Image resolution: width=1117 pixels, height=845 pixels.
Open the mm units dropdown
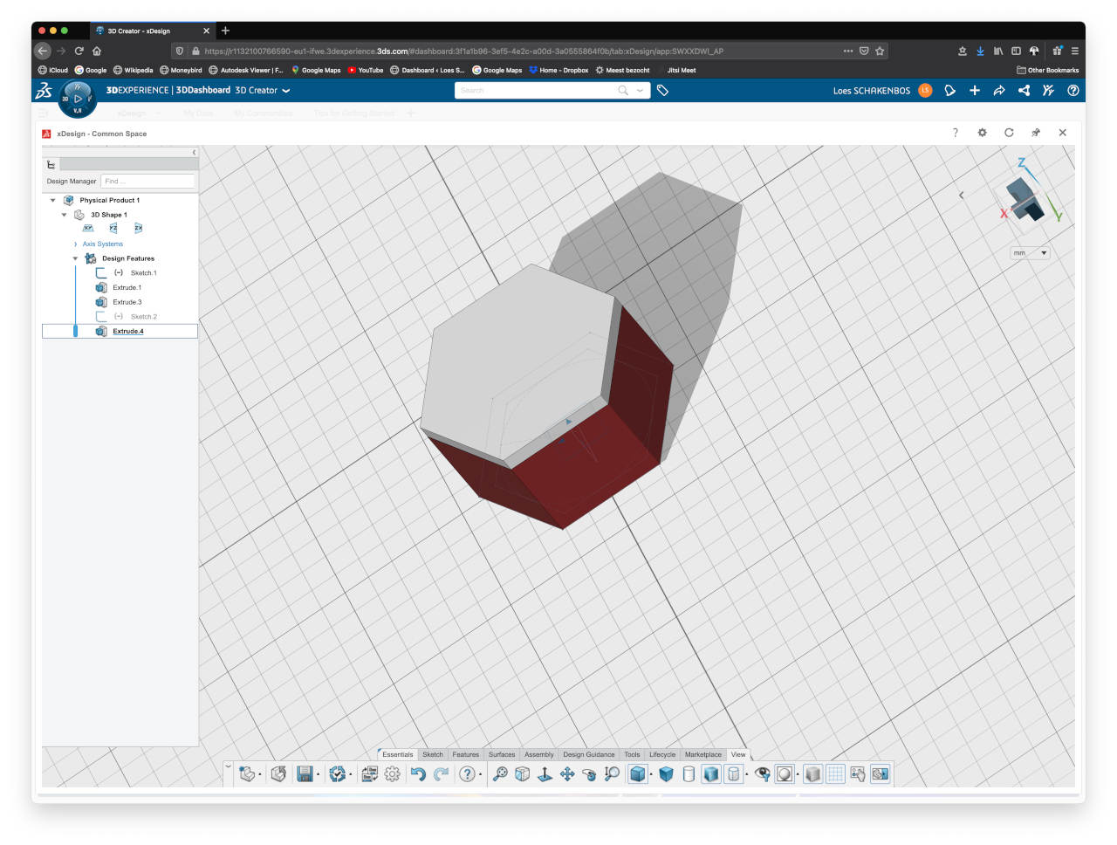point(1030,253)
